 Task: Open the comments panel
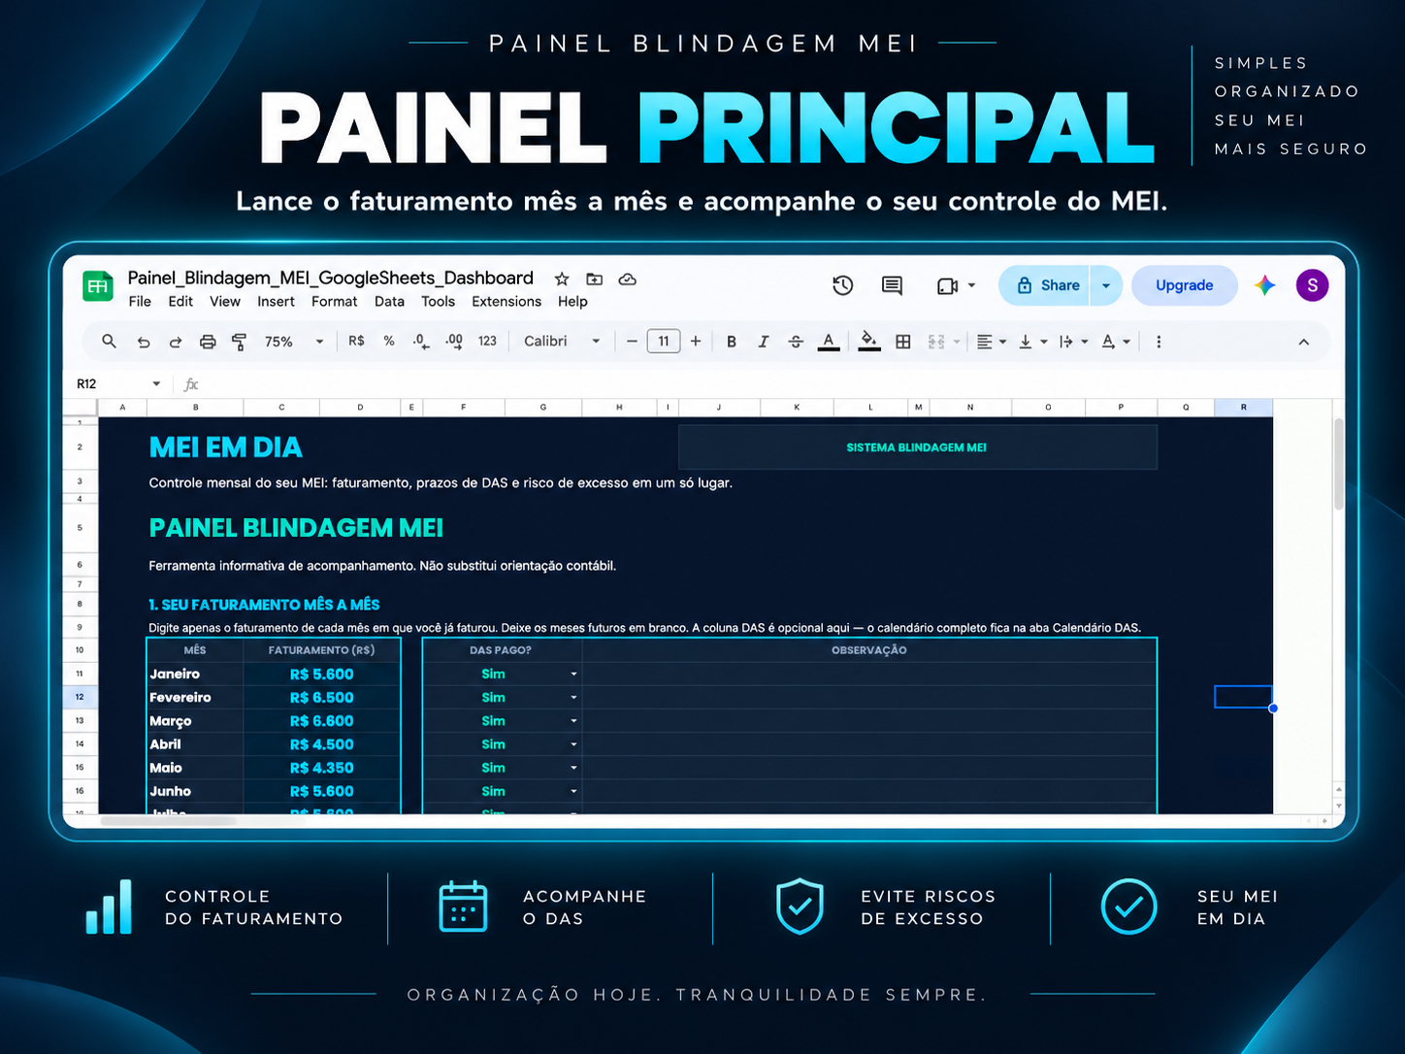(892, 285)
